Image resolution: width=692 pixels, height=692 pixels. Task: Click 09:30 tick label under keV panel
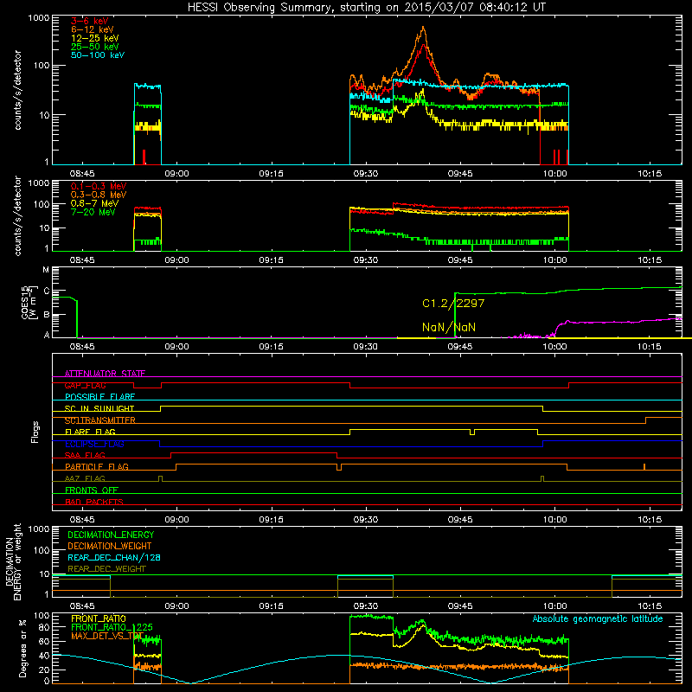point(365,174)
